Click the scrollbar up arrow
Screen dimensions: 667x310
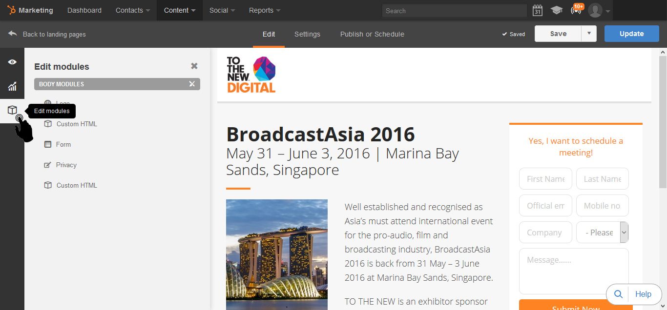click(x=663, y=52)
